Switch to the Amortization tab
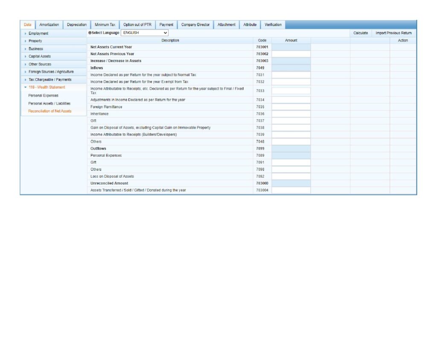 tap(49, 25)
